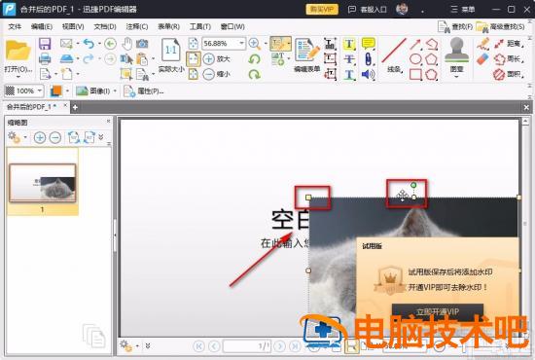The image size is (535, 360).
Task: Select the oval shape tool
Action: [415, 58]
